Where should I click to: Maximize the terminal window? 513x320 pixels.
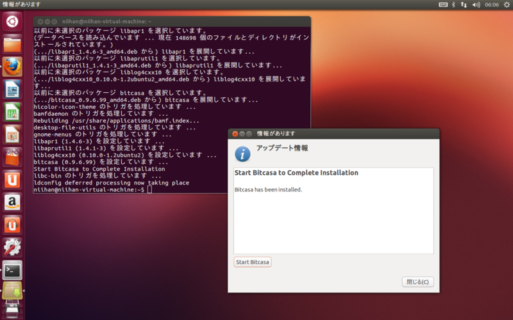(55, 22)
